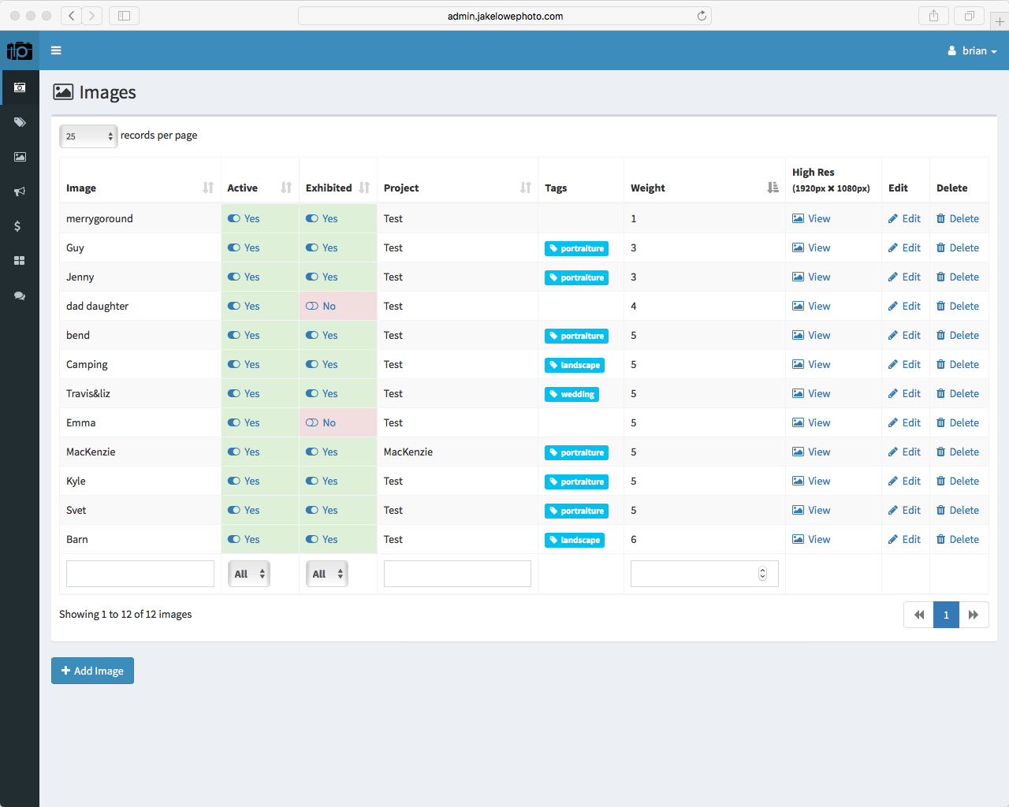Click the Project filter field
This screenshot has height=807, width=1009.
pos(457,574)
